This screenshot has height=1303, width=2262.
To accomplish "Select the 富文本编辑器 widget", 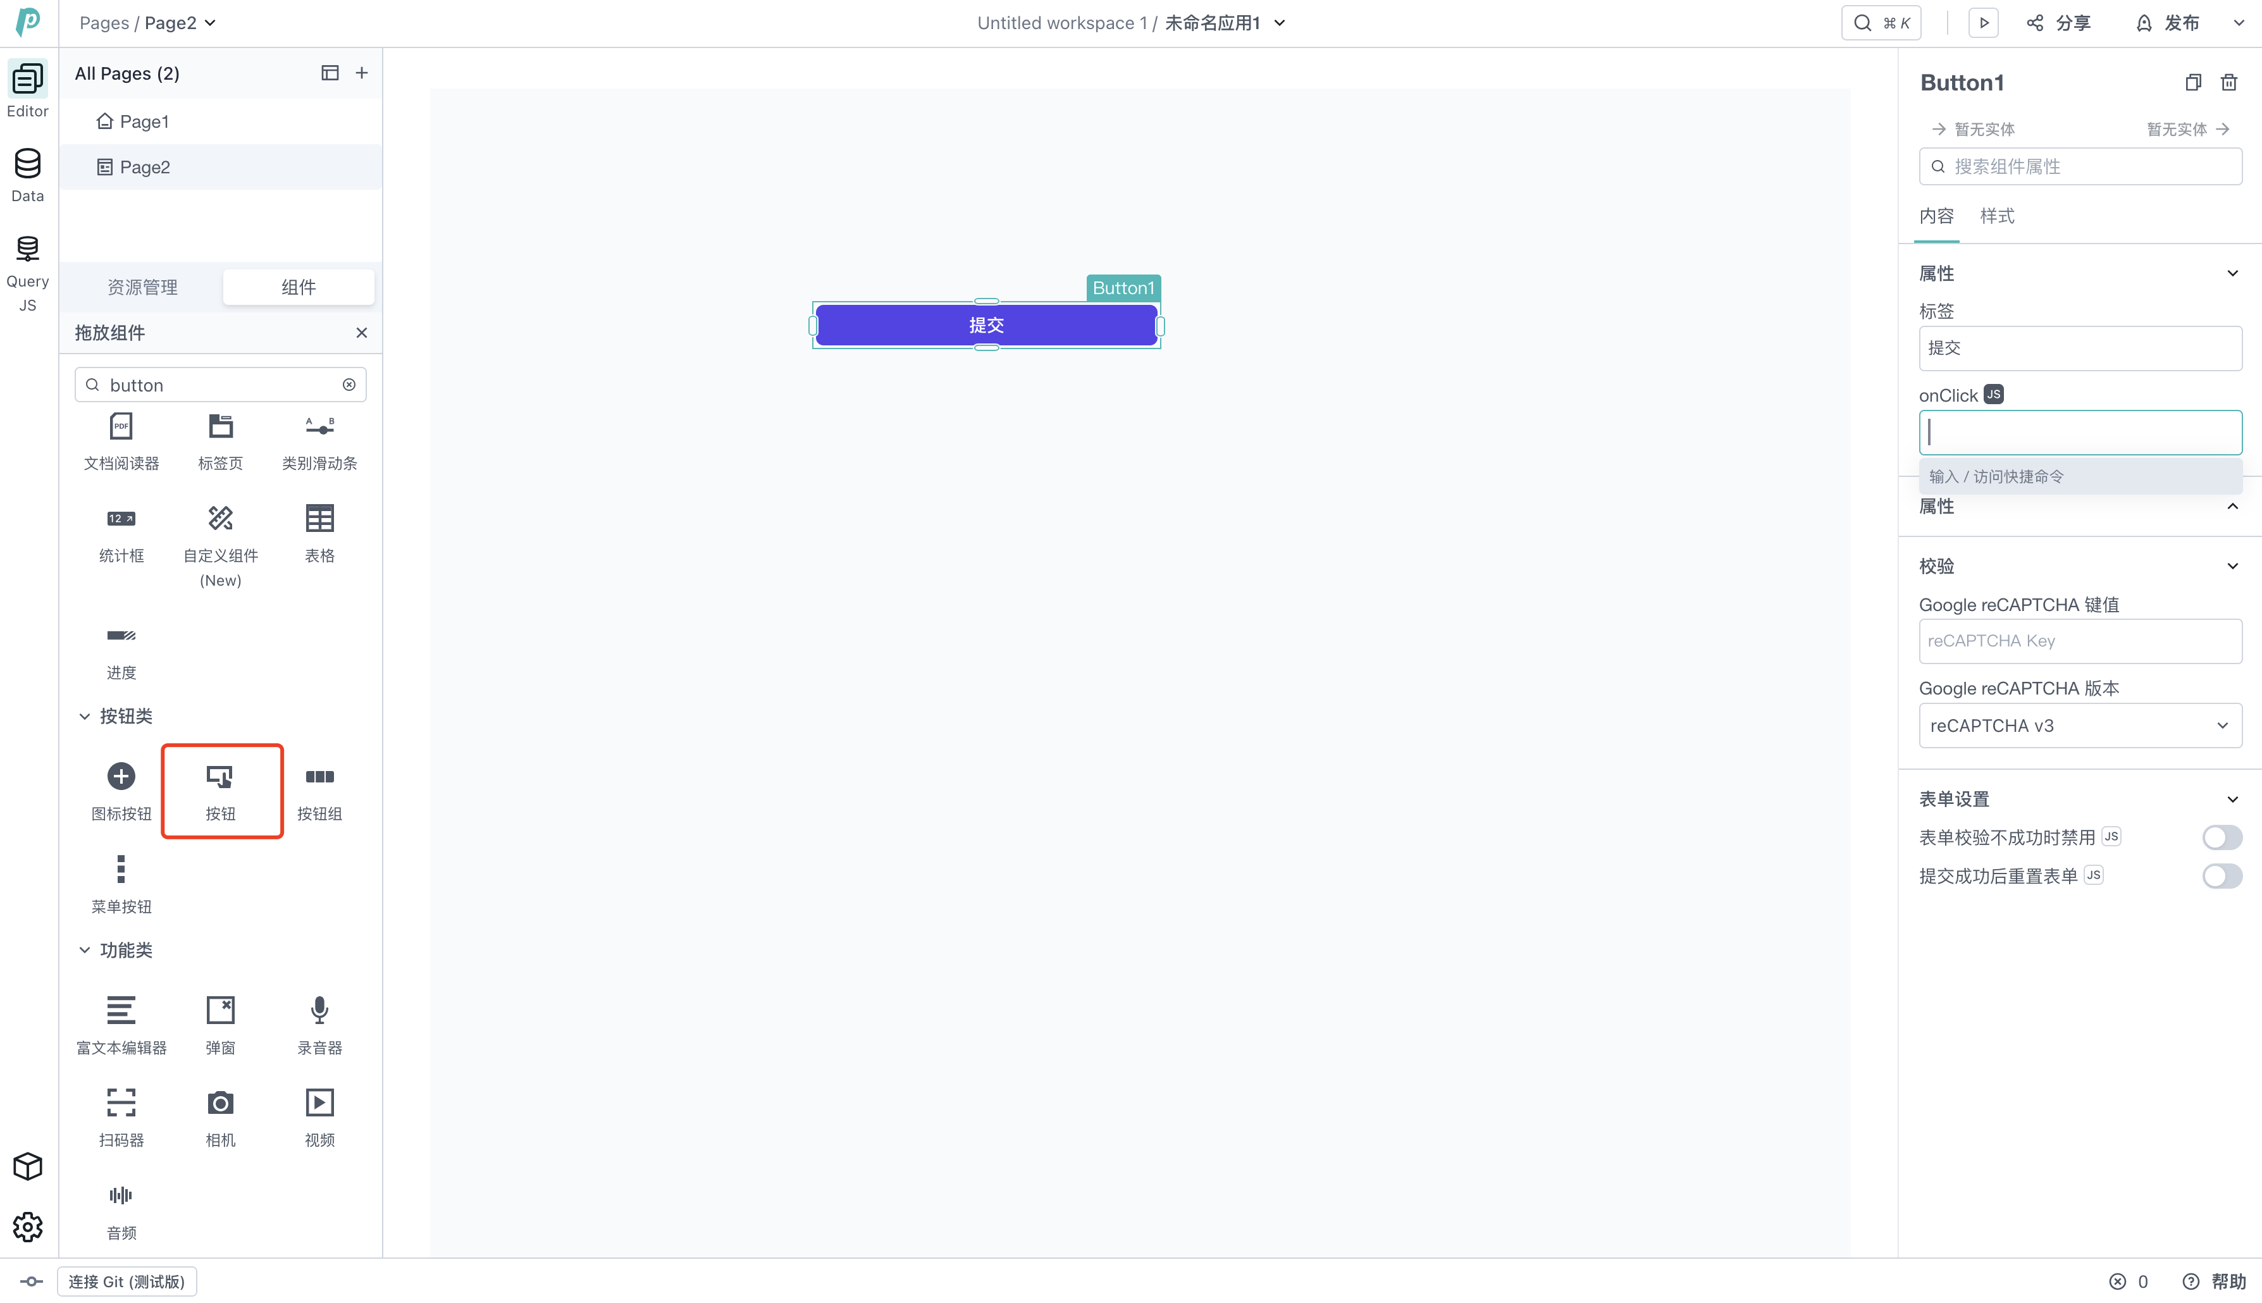I will click(x=121, y=1025).
